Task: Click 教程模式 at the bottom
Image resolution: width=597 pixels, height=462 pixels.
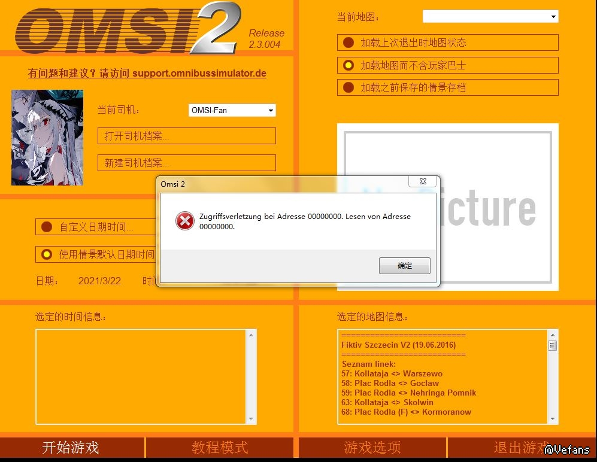Action: (x=220, y=448)
